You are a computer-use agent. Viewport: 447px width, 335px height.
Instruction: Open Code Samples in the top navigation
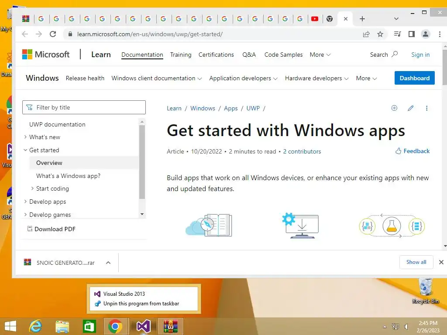pyautogui.click(x=283, y=55)
